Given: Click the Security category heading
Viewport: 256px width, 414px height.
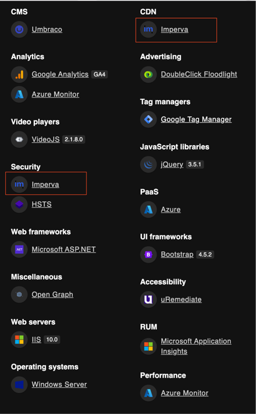Looking at the screenshot, I should pos(26,167).
